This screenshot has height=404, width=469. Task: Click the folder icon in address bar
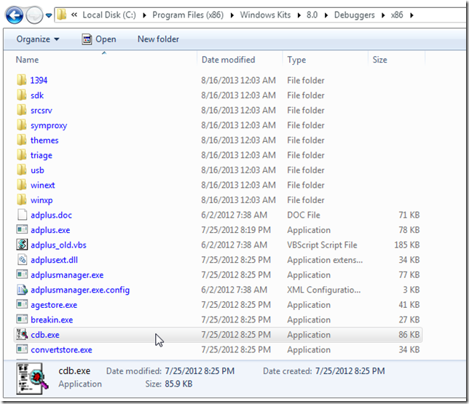[62, 15]
